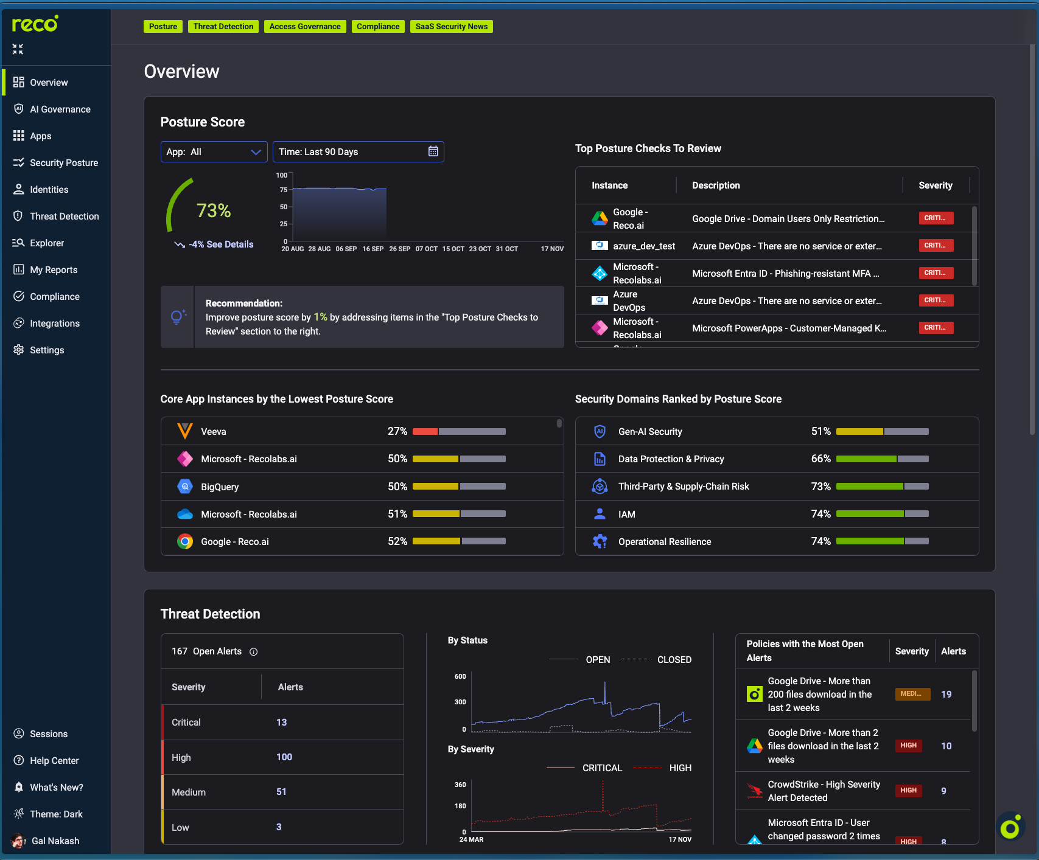Click HIGH badge for CrowdStrike policy

point(908,791)
